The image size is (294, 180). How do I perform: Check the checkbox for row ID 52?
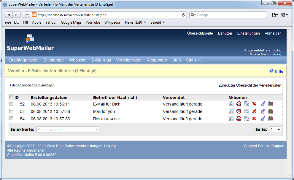[12, 104]
